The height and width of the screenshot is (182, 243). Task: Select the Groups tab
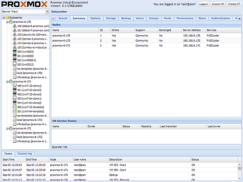point(154,18)
